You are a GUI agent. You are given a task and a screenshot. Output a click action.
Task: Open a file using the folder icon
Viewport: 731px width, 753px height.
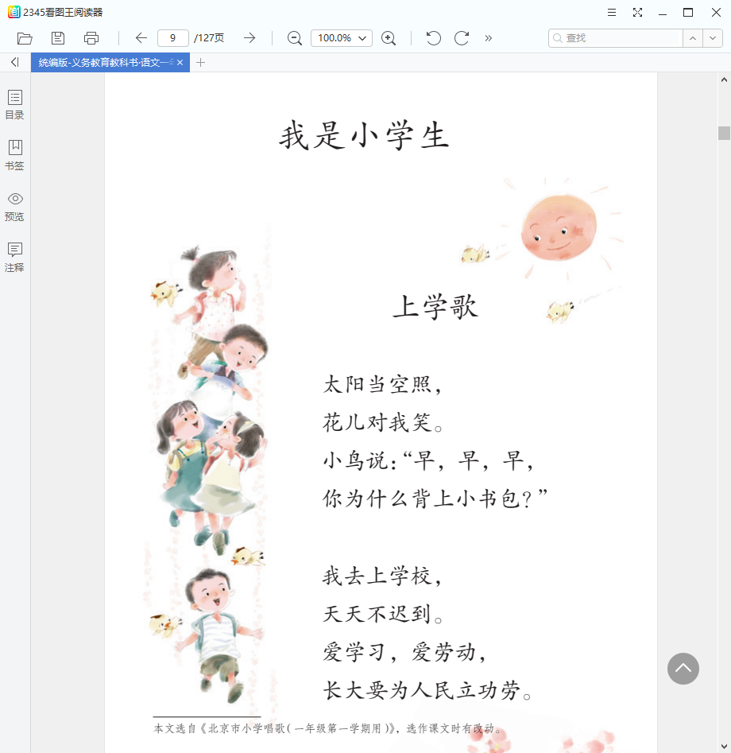(x=24, y=37)
